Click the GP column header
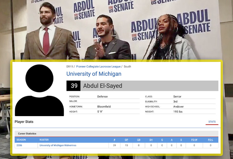Screen dimensions: 233x159 [x=127, y=140]
